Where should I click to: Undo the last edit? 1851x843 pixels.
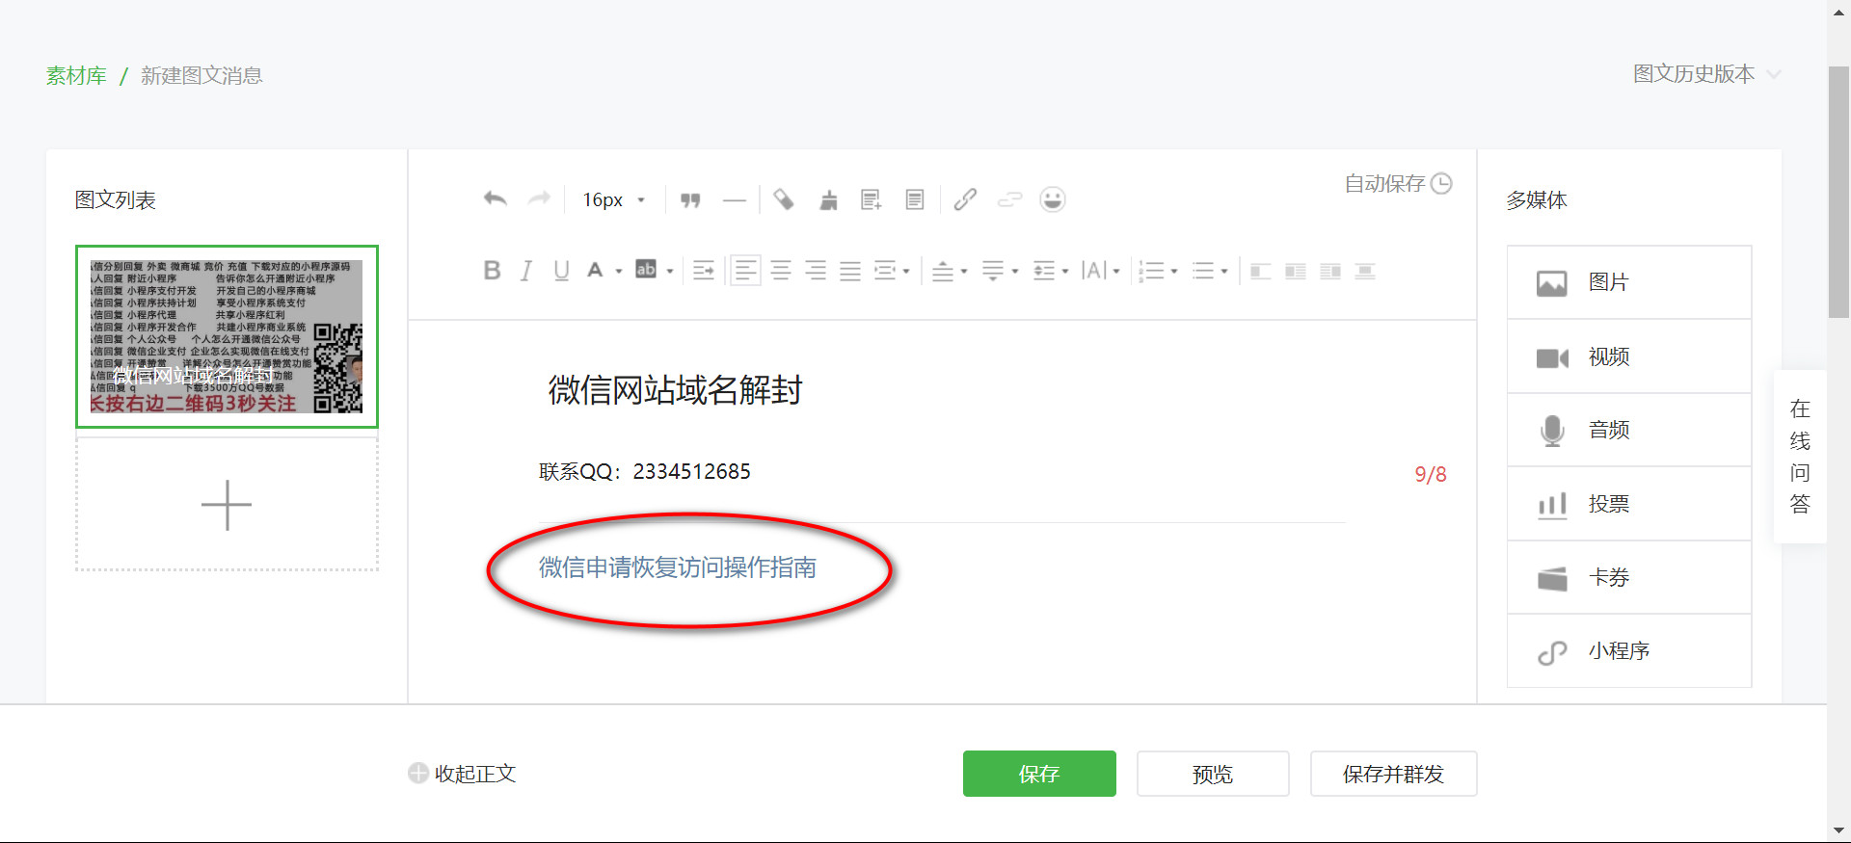tap(495, 199)
